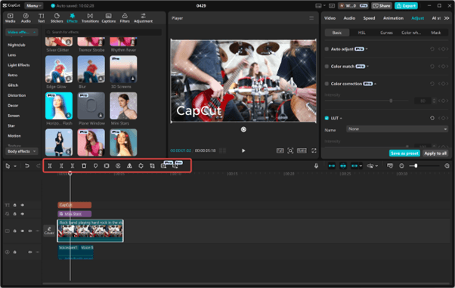Open the Transitions panel
The image size is (455, 288).
tap(90, 18)
